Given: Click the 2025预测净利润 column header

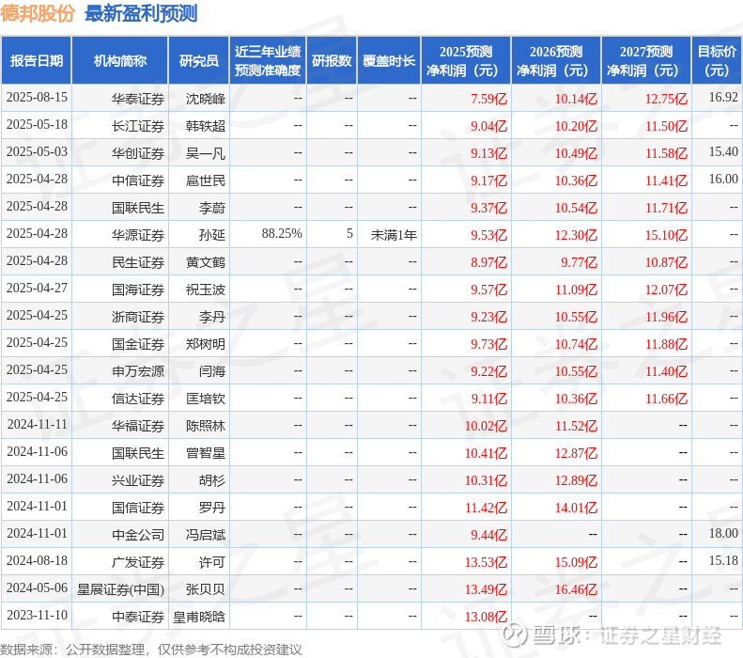Looking at the screenshot, I should coord(466,61).
